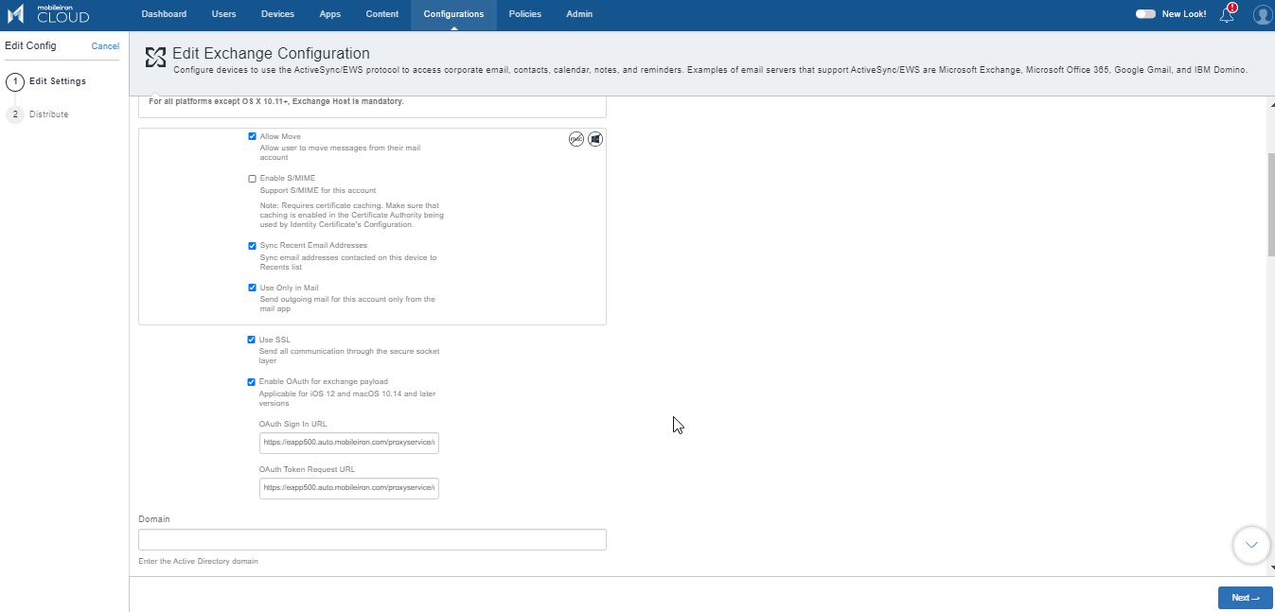
Task: Open the Policies tab
Action: click(525, 14)
